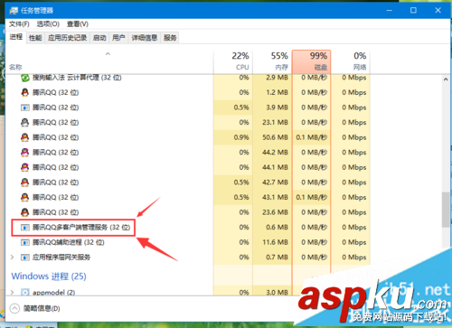Sort by the 22% CPU column header

233,61
